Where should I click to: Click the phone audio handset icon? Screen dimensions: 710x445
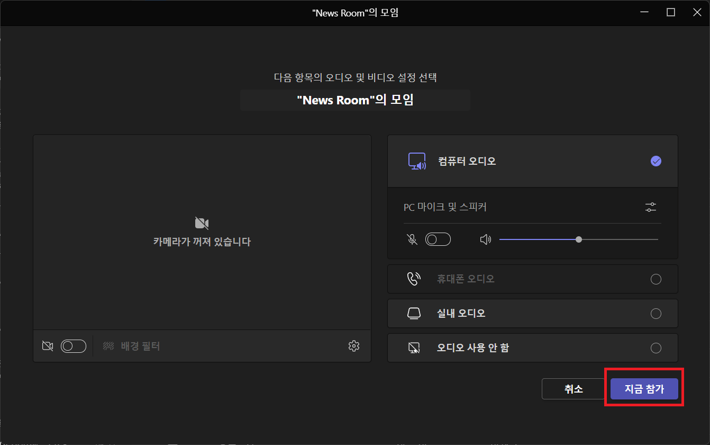click(x=414, y=279)
